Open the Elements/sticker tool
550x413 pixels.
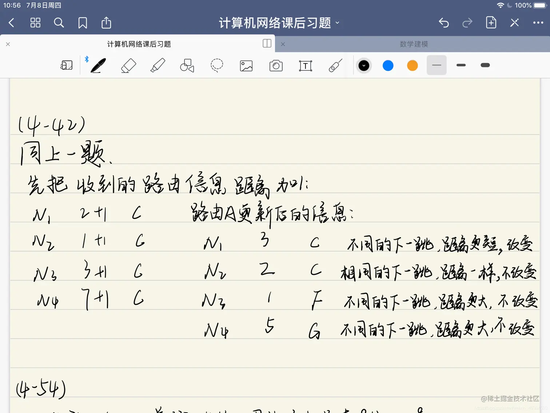click(335, 65)
